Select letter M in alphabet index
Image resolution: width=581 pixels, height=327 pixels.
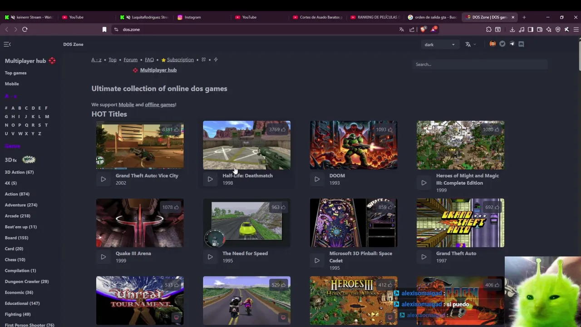pos(47,116)
